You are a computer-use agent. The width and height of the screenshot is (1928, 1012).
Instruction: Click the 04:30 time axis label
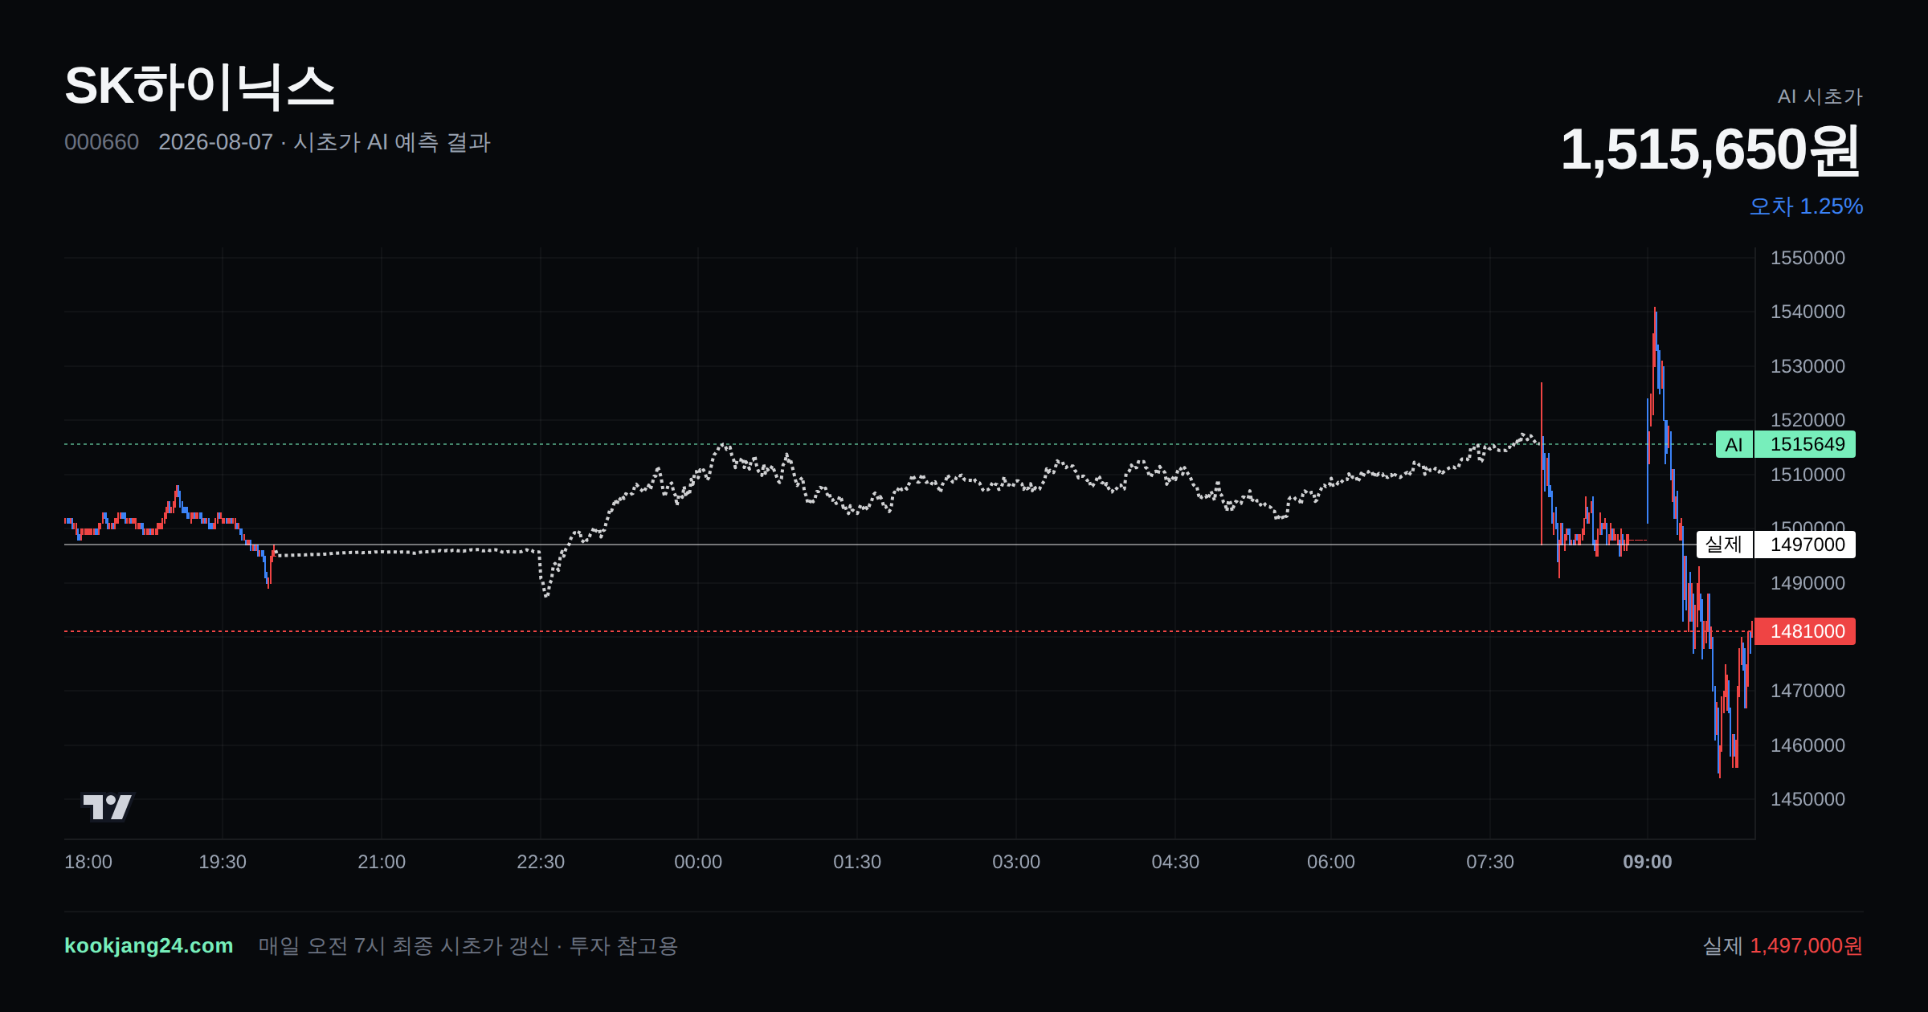coord(1175,862)
